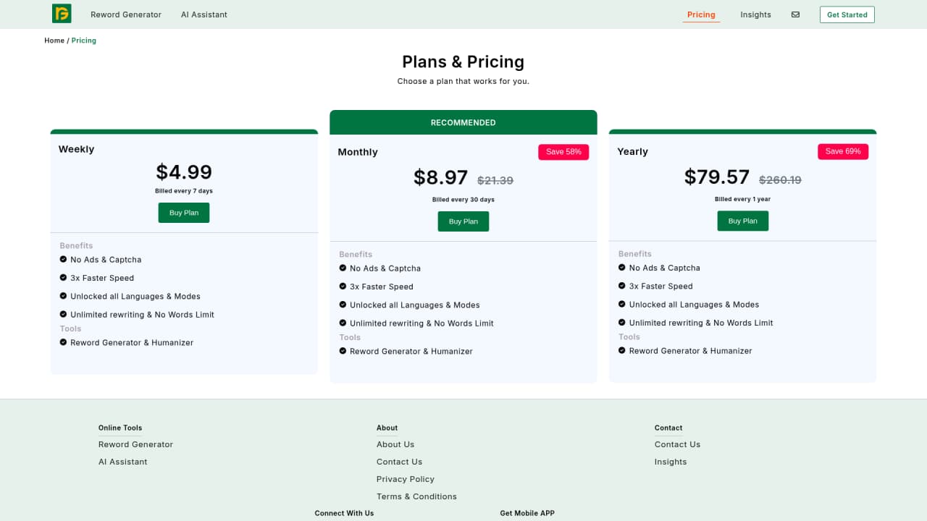The width and height of the screenshot is (927, 521).
Task: Open Contact Us under About column
Action: pos(399,462)
